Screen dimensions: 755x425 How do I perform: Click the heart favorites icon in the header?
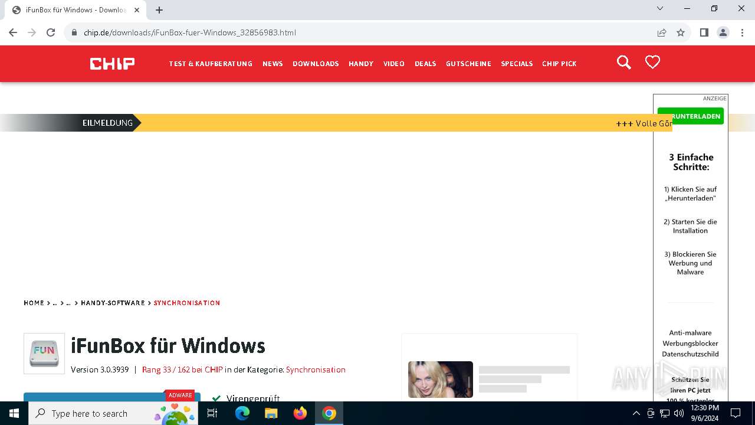[x=652, y=62]
